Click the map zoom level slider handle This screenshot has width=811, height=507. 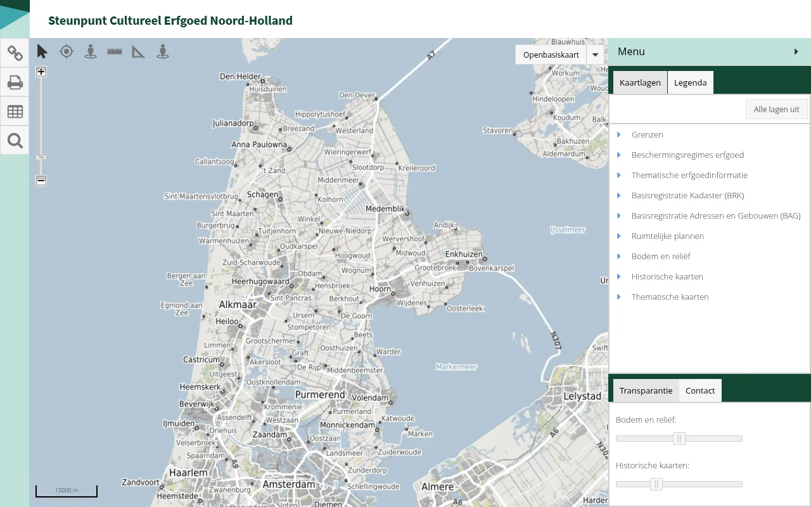[x=41, y=157]
